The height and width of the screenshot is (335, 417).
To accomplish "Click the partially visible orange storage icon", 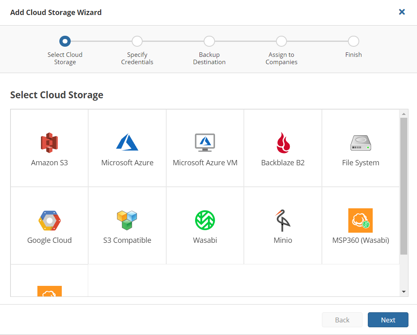I will (x=49, y=291).
